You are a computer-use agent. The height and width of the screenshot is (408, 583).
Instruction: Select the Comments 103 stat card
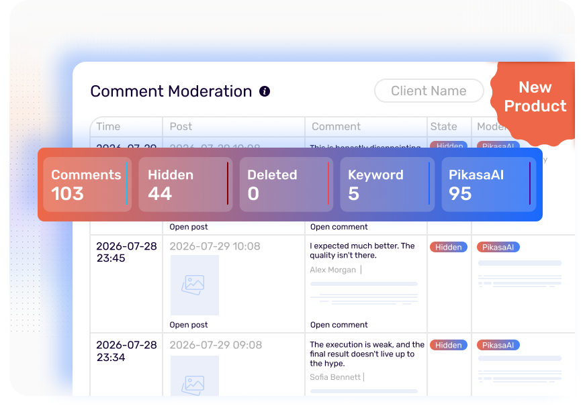coord(87,185)
